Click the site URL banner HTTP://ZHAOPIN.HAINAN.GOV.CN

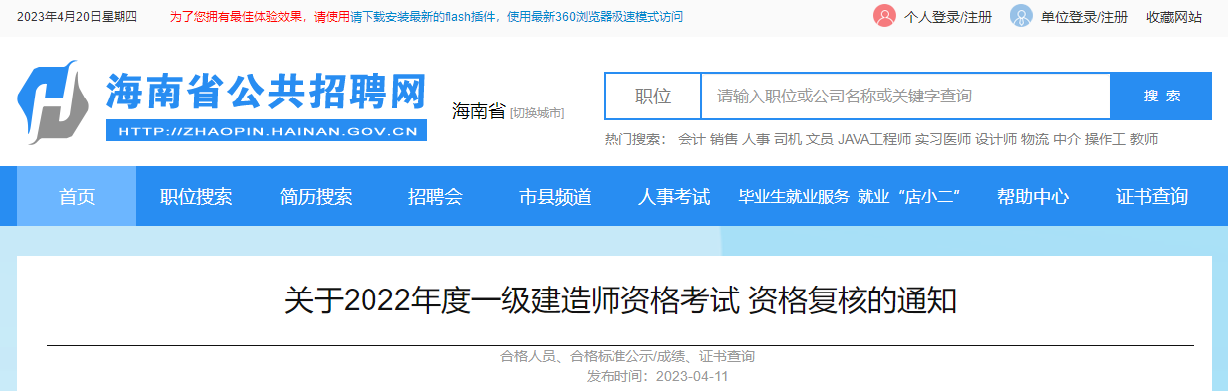click(267, 130)
